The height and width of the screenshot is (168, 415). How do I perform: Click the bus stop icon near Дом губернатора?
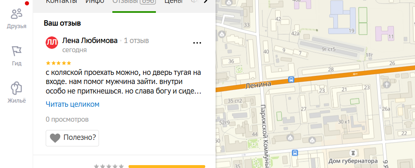click(295, 153)
